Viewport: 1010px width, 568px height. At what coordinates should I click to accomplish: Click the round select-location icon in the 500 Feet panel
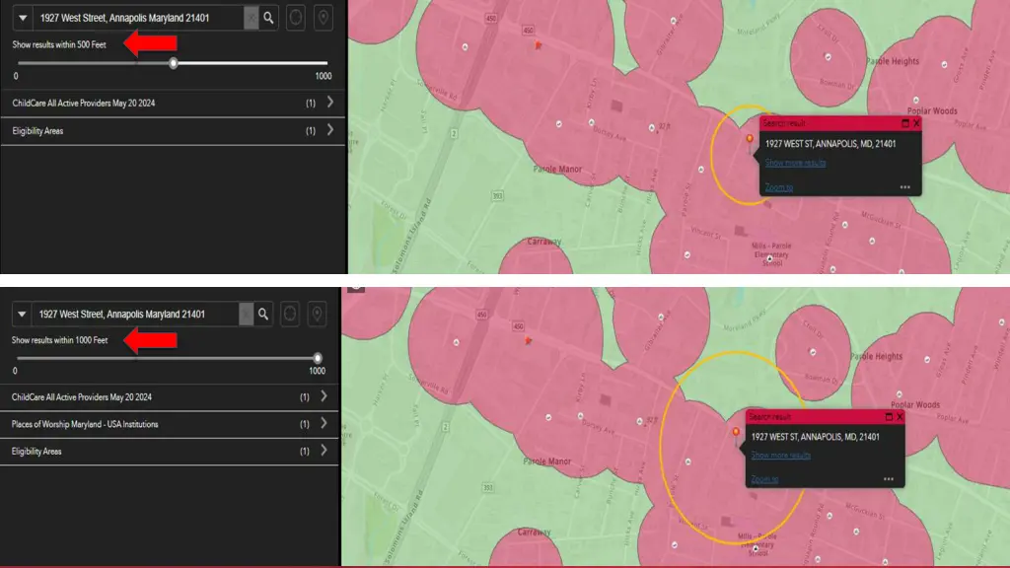pos(296,18)
